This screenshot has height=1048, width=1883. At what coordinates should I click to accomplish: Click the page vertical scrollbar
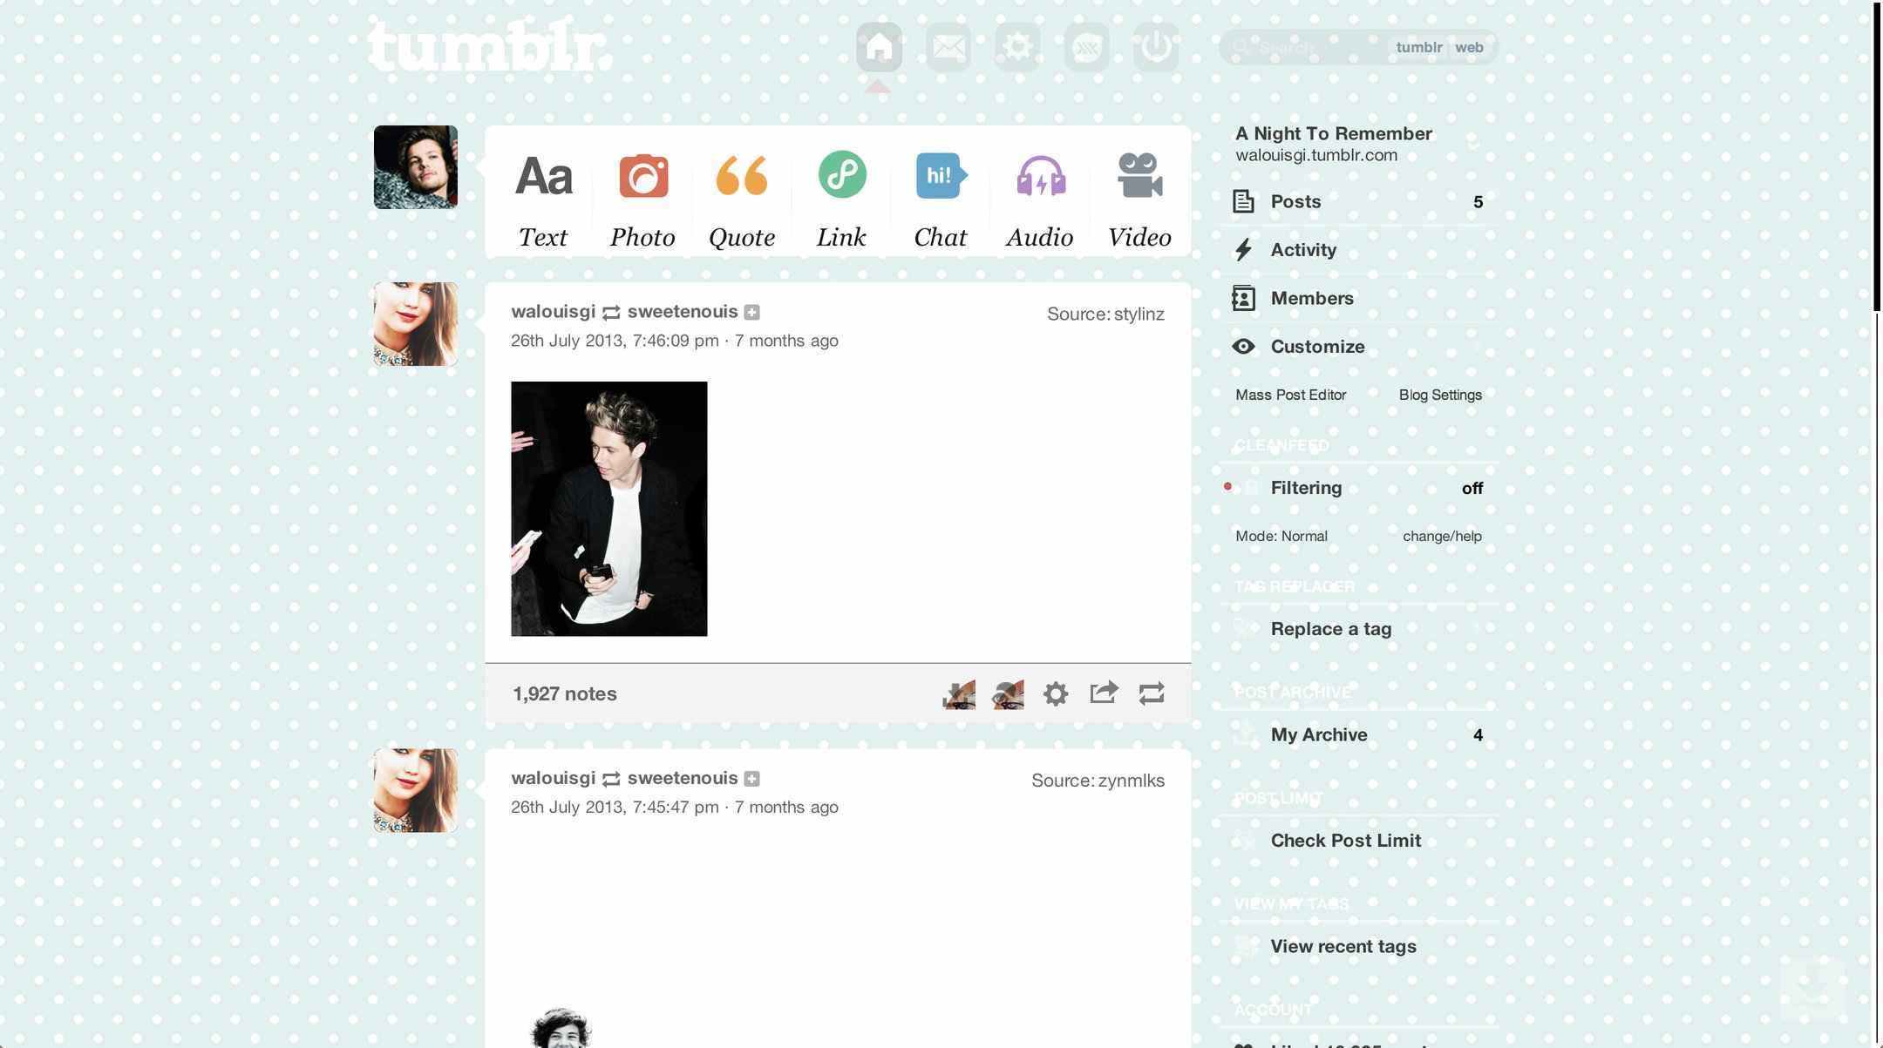(1878, 155)
